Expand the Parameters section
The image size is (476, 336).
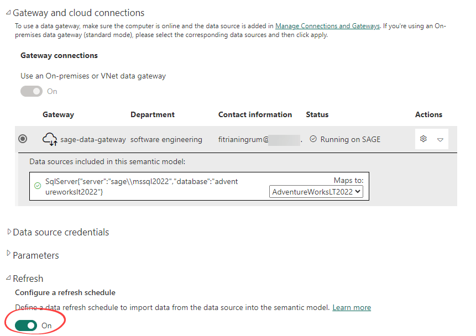coord(8,254)
